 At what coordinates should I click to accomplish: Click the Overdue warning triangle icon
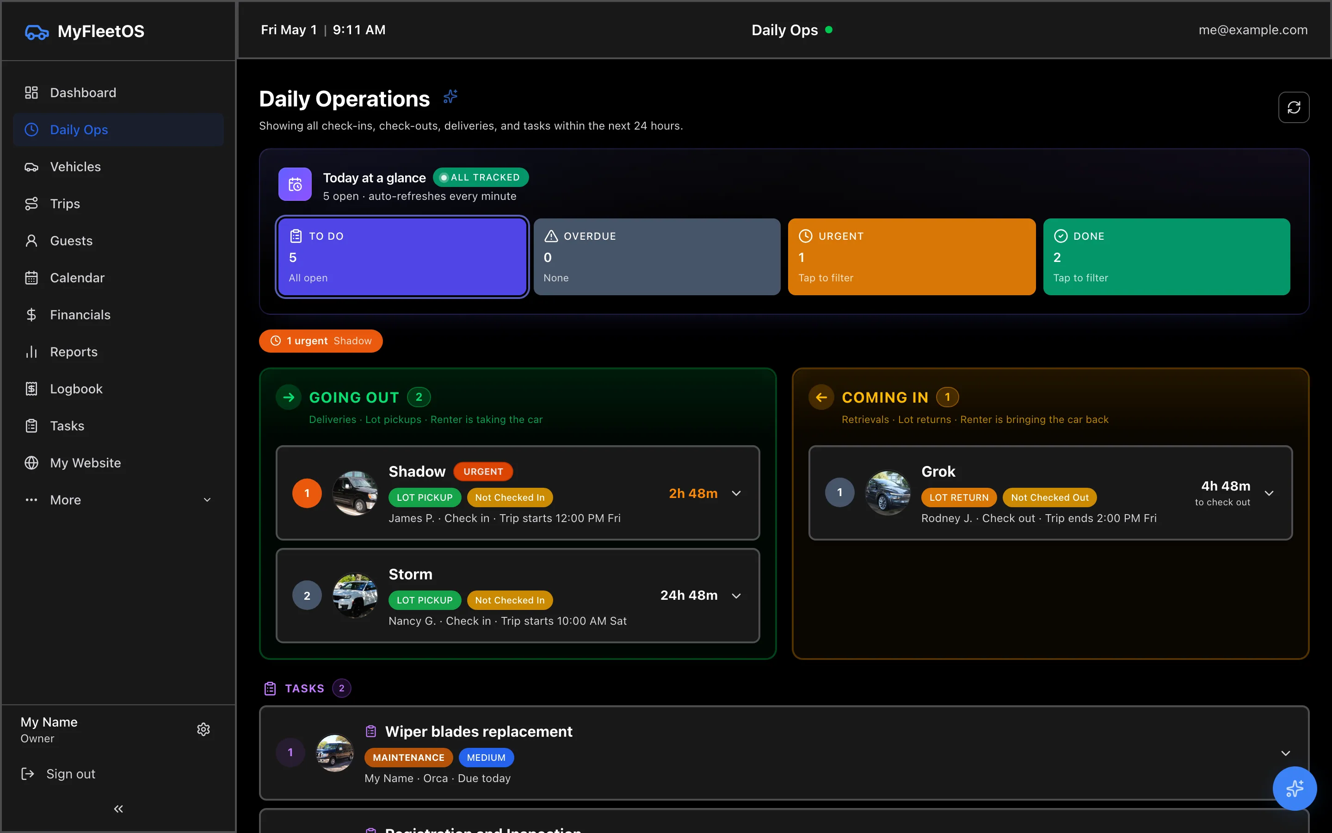pyautogui.click(x=551, y=236)
